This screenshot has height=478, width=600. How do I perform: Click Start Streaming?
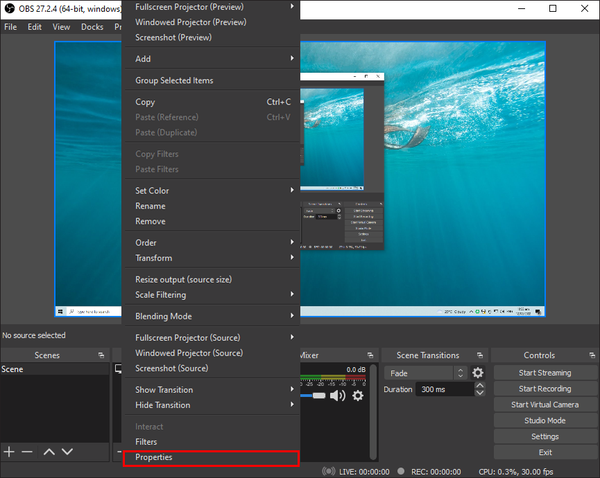pos(545,372)
